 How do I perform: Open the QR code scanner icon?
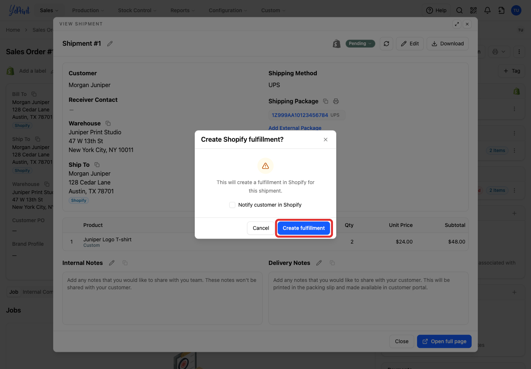[473, 10]
